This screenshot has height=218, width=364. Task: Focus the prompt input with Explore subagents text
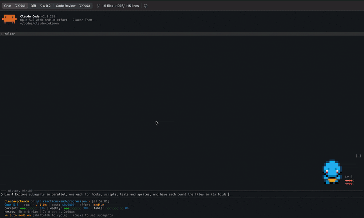point(182,194)
